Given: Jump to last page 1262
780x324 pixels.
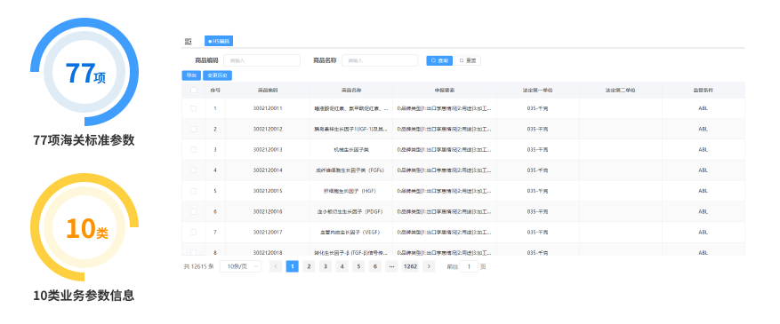Looking at the screenshot, I should click(410, 266).
